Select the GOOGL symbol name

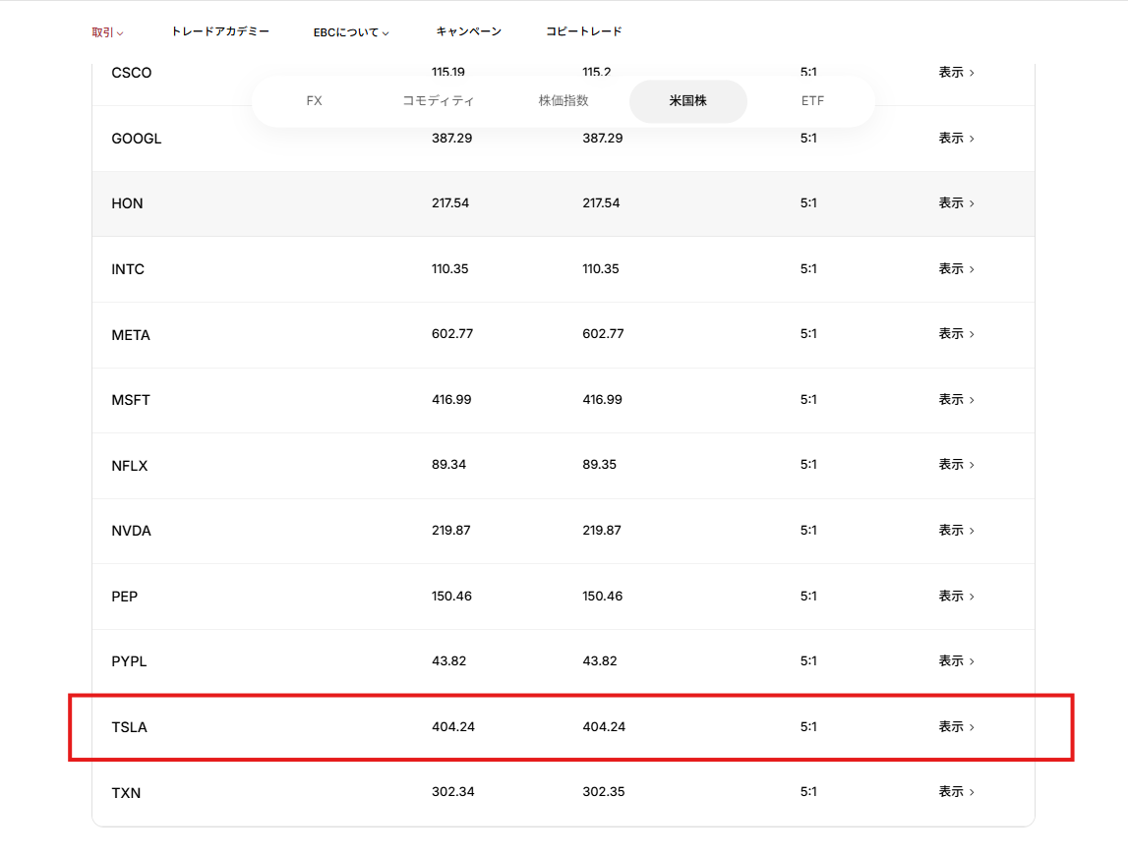pyautogui.click(x=137, y=139)
